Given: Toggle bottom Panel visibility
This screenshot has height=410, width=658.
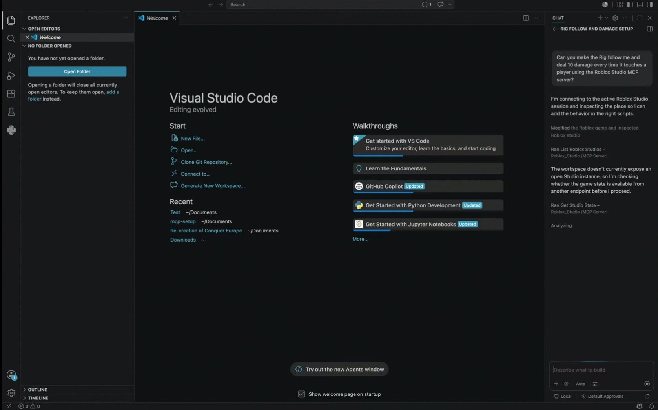Looking at the screenshot, I should pyautogui.click(x=640, y=5).
